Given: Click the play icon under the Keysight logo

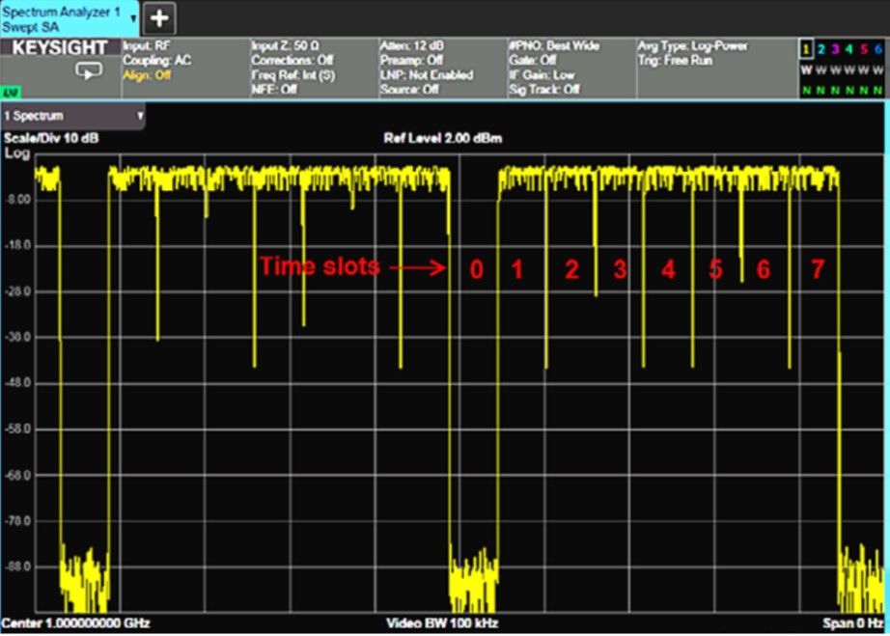Looking at the screenshot, I should click(x=88, y=71).
